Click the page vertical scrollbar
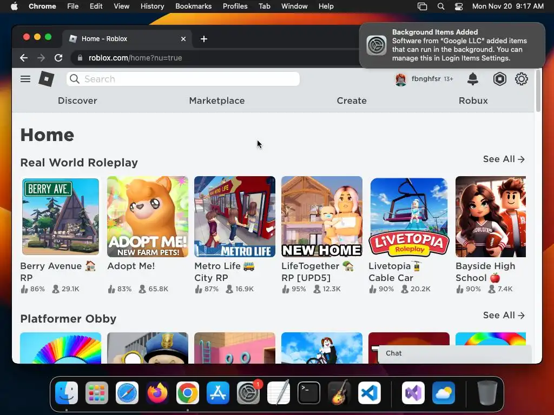 (x=538, y=91)
